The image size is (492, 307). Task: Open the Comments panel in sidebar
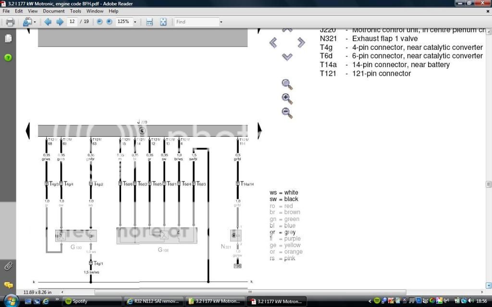click(x=8, y=285)
